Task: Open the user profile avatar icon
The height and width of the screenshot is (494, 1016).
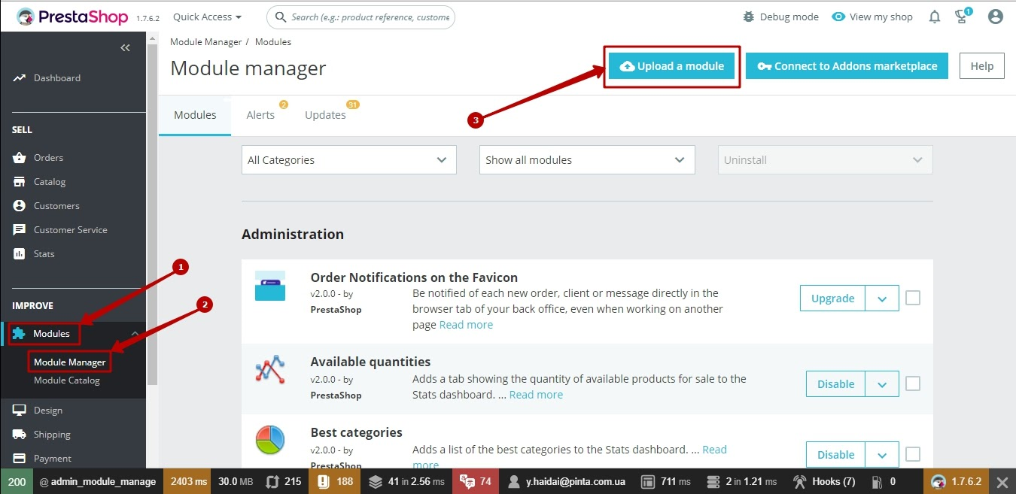Action: (995, 17)
